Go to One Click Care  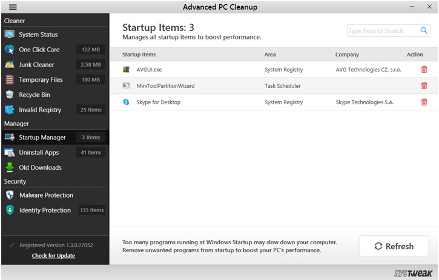[39, 50]
